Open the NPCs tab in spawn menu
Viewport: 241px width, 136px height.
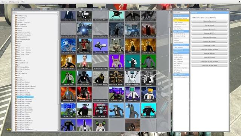coord(43,9)
